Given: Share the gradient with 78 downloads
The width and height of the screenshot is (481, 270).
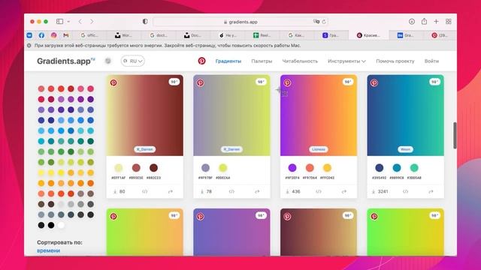Looking at the screenshot, I should click(x=257, y=192).
